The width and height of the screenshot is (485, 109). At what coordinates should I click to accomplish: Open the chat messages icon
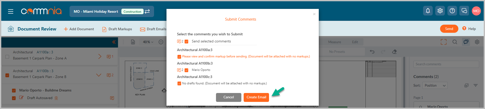[464, 11]
